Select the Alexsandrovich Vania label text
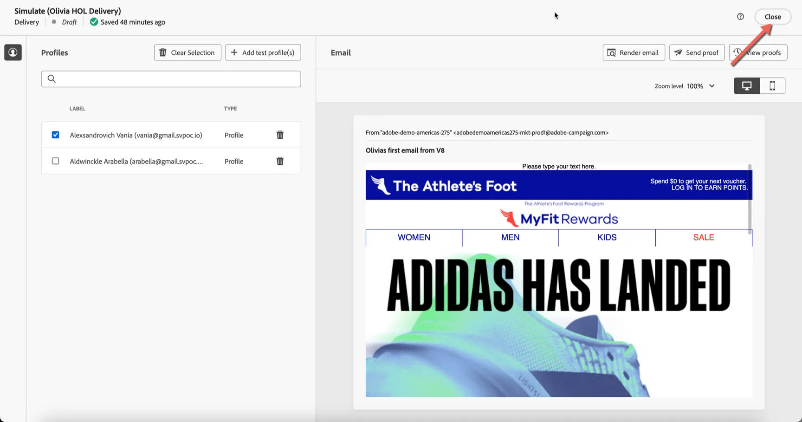The height and width of the screenshot is (422, 802). (x=136, y=135)
